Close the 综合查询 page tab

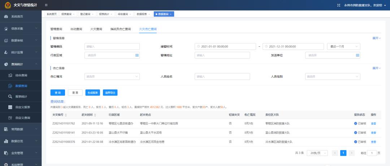(x=130, y=14)
